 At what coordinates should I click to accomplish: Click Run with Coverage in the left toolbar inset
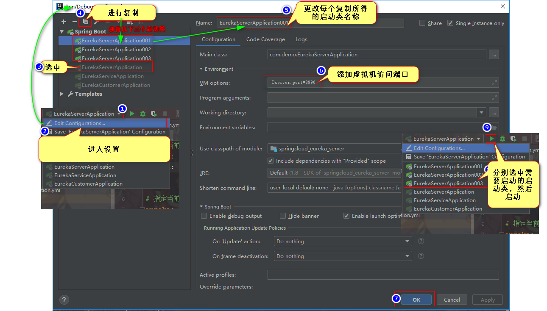[153, 114]
